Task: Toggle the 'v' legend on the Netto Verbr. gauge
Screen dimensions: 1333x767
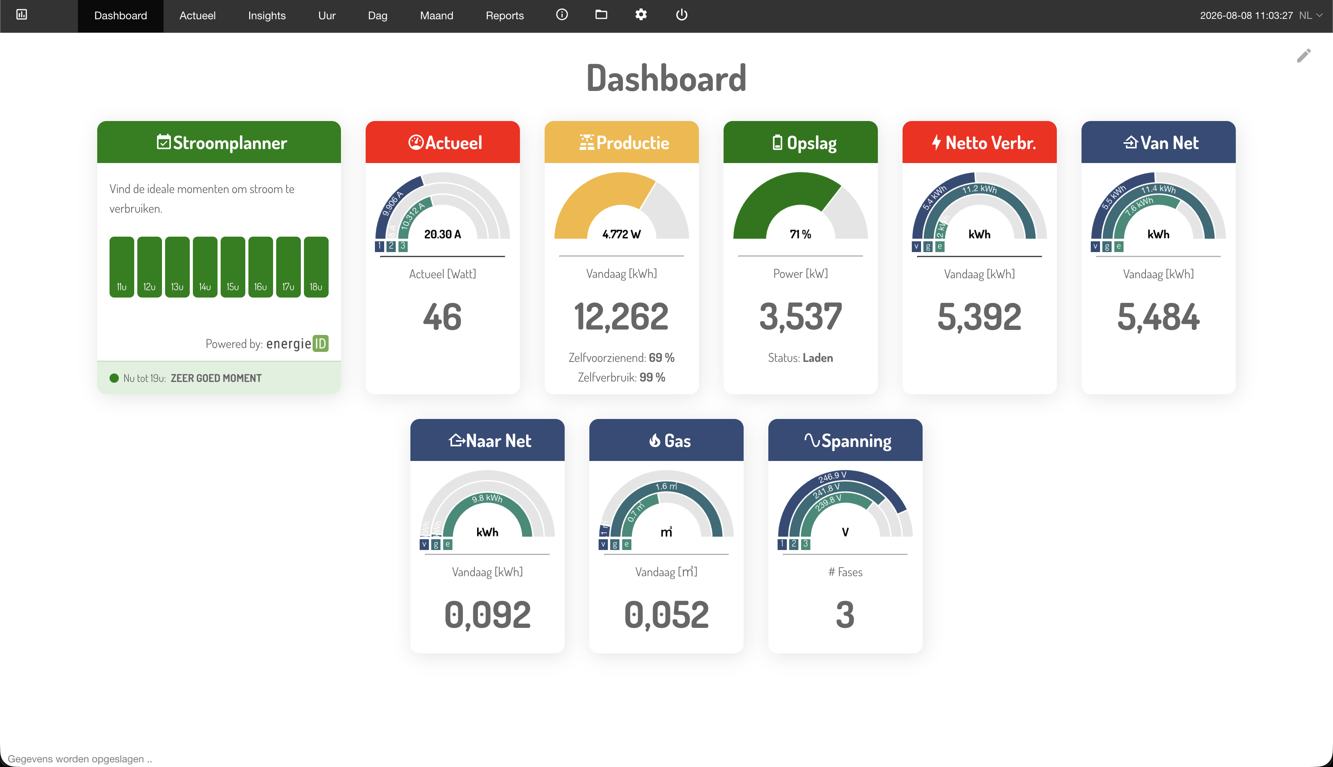Action: [x=916, y=247]
